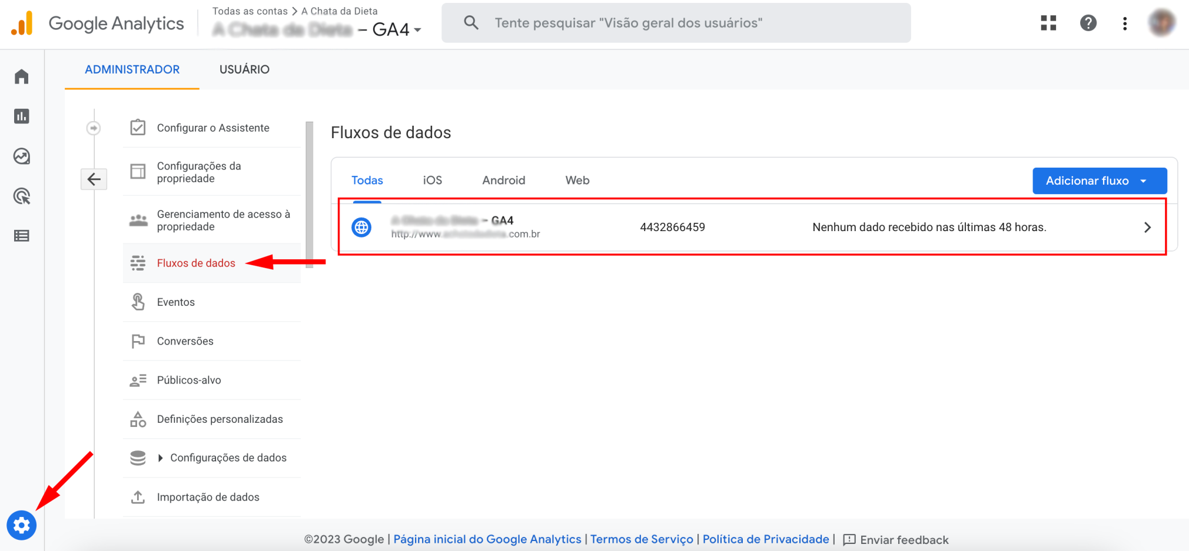This screenshot has height=551, width=1189.
Task: Open the three-dot overflow menu
Action: (x=1125, y=23)
